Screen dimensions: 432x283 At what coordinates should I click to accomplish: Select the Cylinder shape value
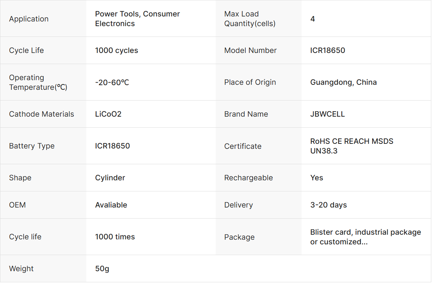(x=110, y=178)
